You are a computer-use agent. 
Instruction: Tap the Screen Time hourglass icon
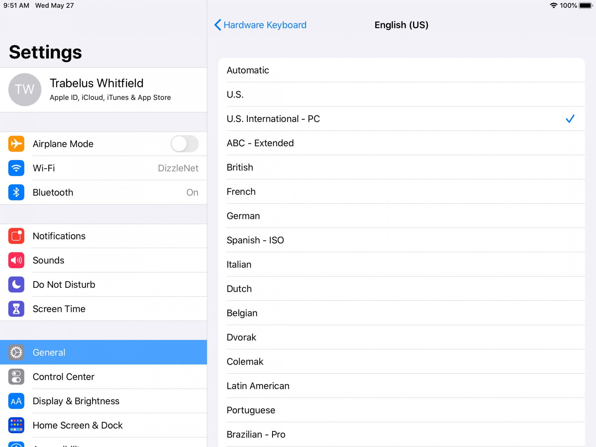pos(16,309)
